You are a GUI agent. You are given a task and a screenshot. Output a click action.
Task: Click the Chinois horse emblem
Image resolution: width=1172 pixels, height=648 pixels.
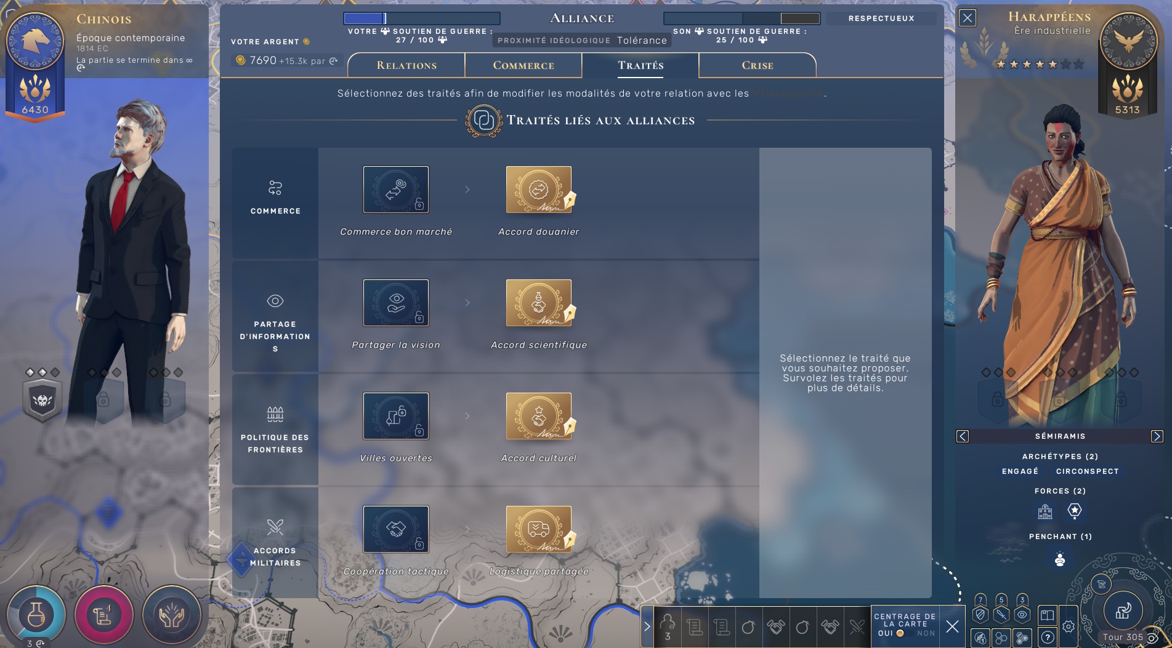(35, 41)
